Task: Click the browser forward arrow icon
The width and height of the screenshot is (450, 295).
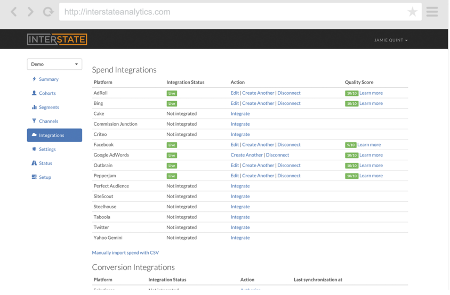Action: 30,12
